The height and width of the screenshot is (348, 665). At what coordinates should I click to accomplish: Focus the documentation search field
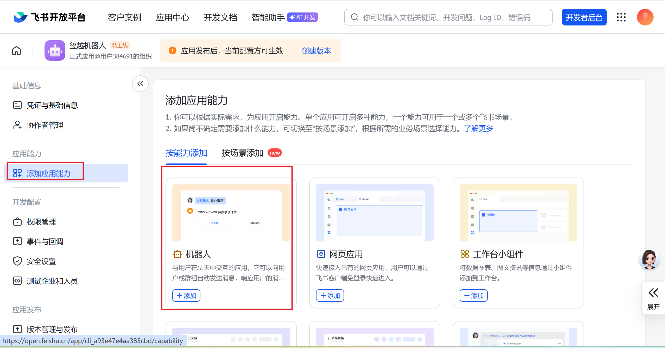[448, 17]
